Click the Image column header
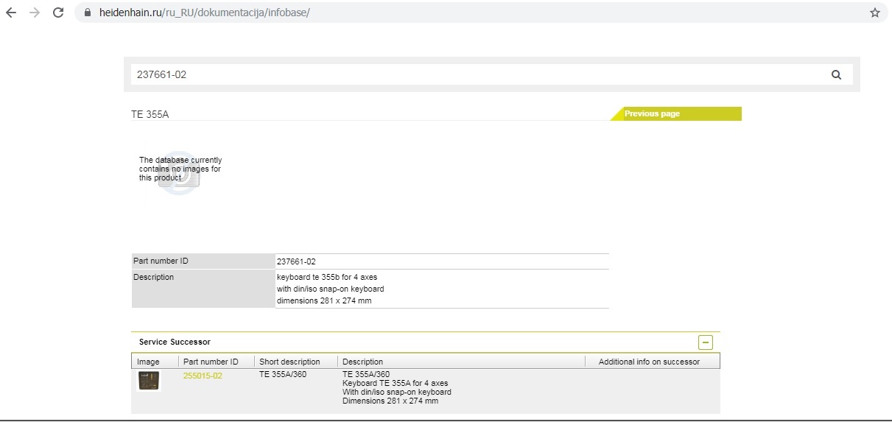 click(x=148, y=362)
